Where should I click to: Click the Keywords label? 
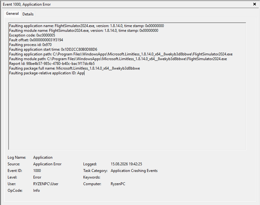click(x=92, y=177)
